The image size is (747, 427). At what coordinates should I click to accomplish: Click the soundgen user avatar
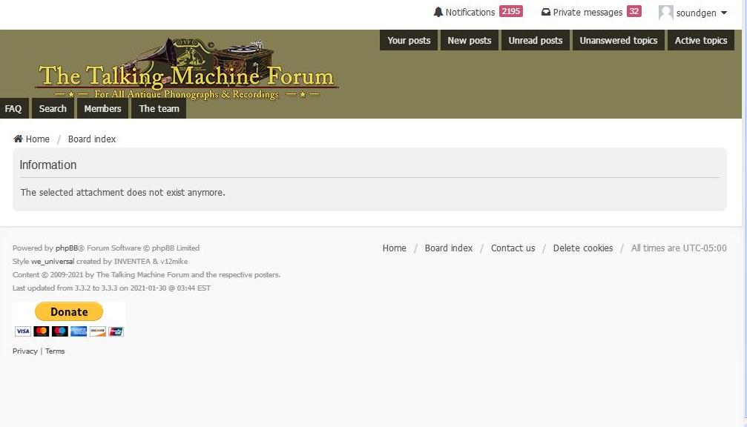666,13
